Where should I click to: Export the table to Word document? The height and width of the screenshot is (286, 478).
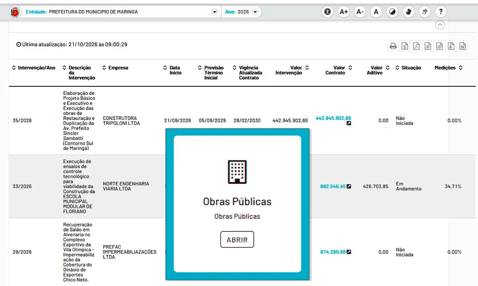pyautogui.click(x=462, y=46)
